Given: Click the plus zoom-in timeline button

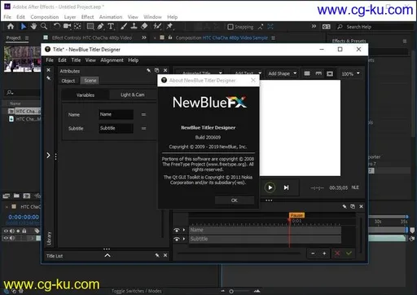Looking at the screenshot, I should [x=324, y=253].
